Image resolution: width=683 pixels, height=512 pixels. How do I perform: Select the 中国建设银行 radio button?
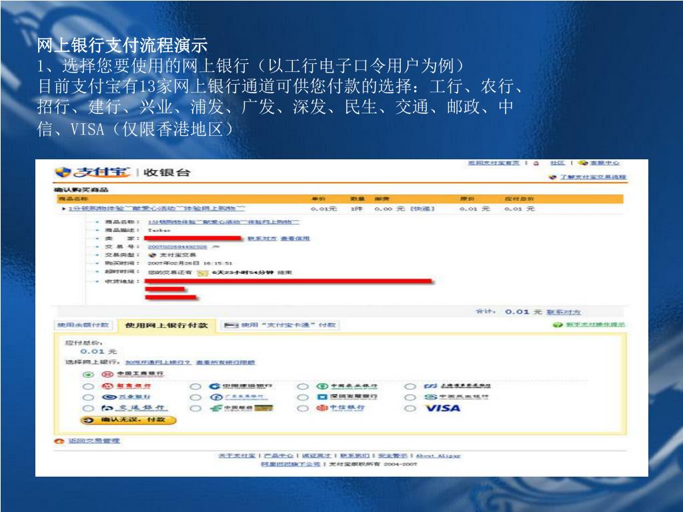coord(195,386)
